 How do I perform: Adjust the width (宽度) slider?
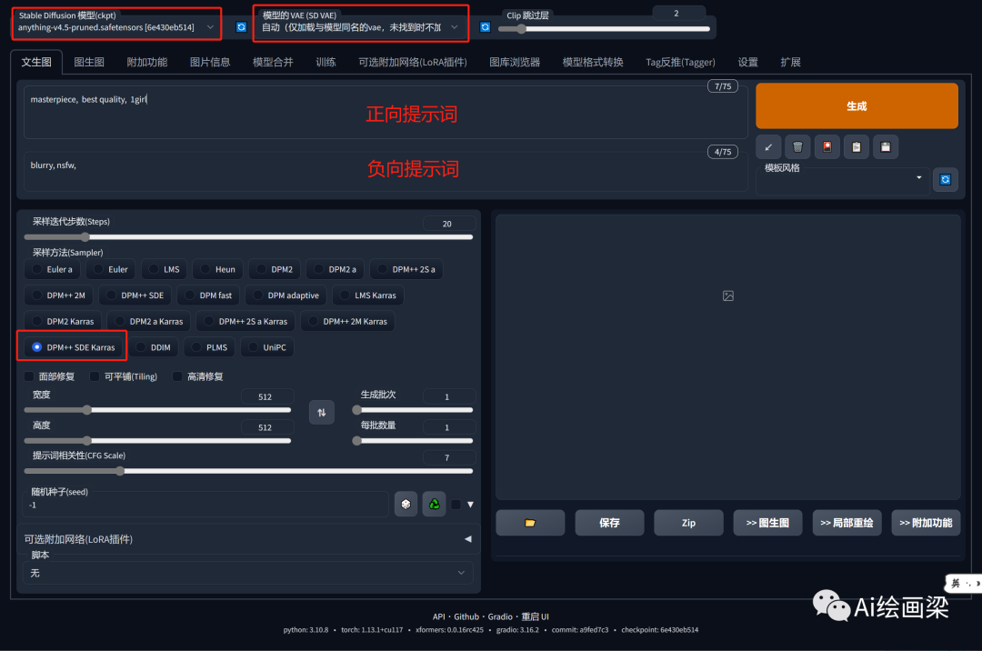[x=157, y=410]
